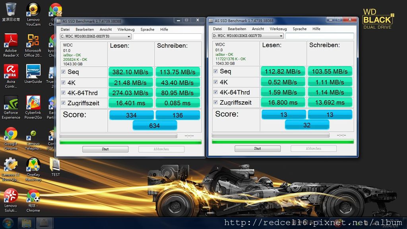Open Werkzeug menu in C: drive window
Viewport: 407px width, 229px height.
126,29
